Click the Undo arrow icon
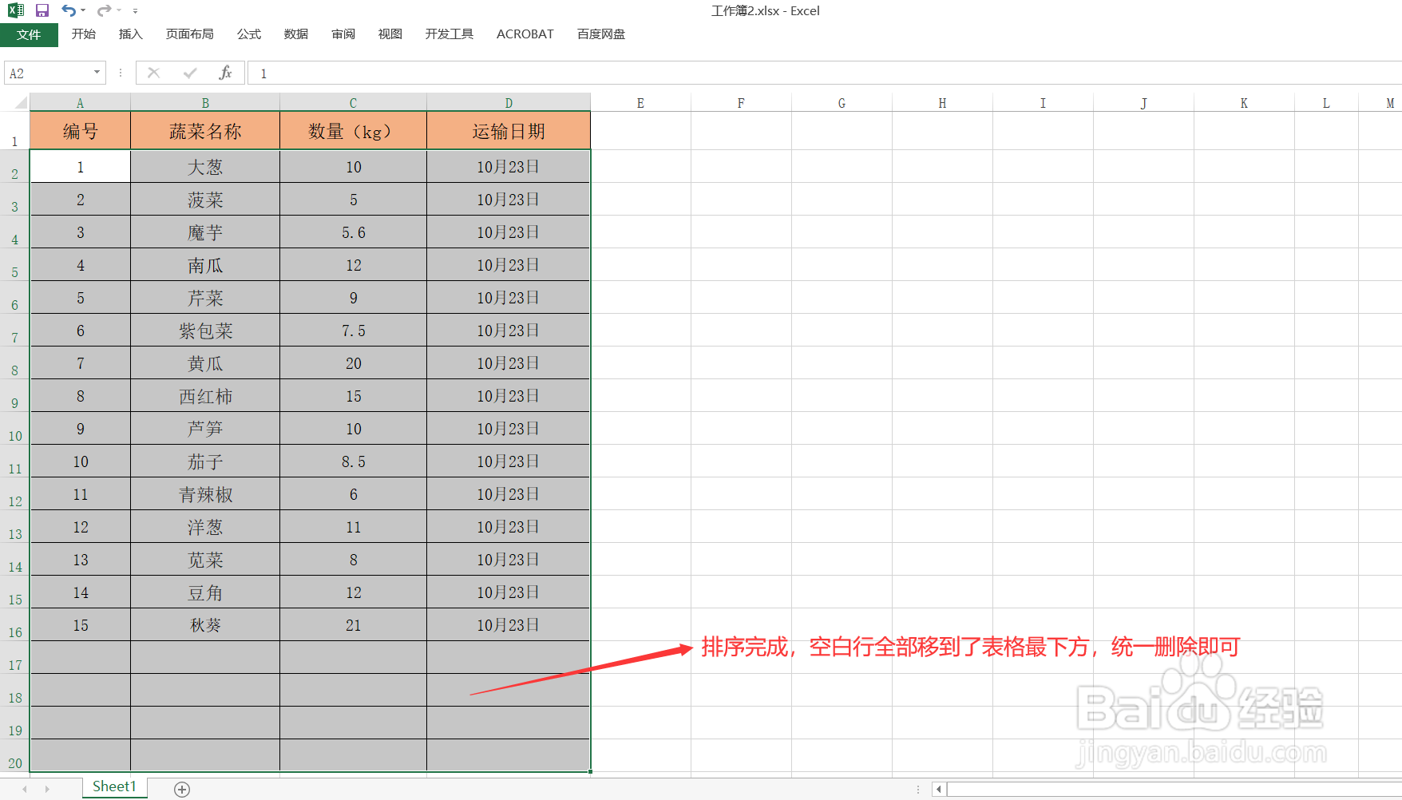This screenshot has height=800, width=1402. pos(69,10)
